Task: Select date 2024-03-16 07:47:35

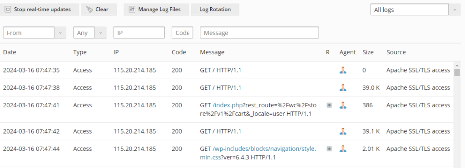Action: click(31, 70)
